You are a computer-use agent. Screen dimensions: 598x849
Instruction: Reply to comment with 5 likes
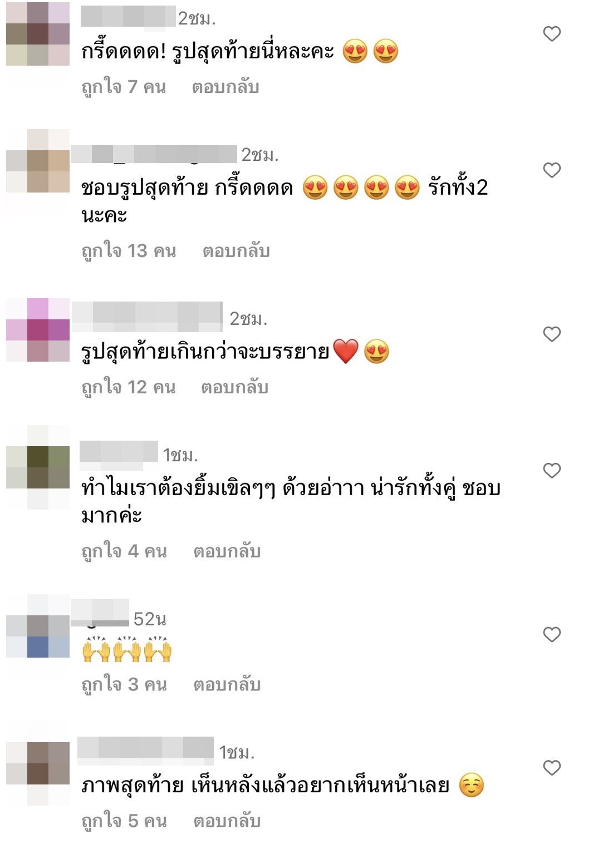(x=227, y=821)
